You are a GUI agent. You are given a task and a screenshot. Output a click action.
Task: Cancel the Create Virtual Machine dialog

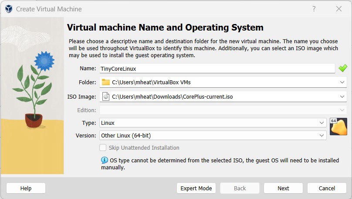coord(327,188)
